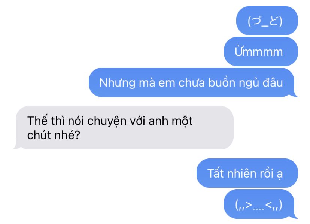The height and width of the screenshot is (224, 310).
Task: Click the (,,>﹏<,,) kaomoji bubble
Action: point(261,204)
